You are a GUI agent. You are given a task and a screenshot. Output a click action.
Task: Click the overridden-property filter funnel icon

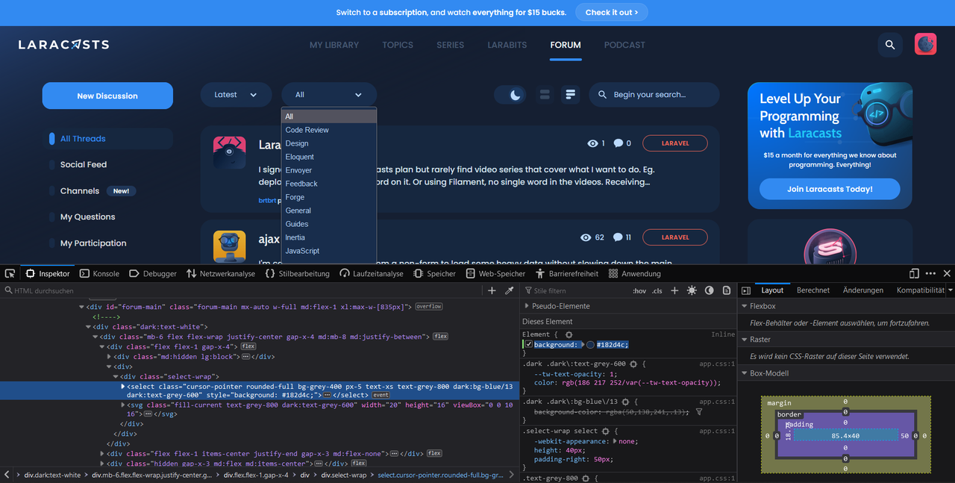tap(699, 411)
